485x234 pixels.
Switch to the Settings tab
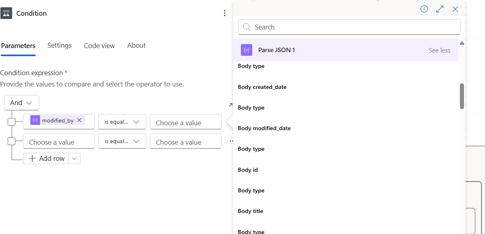coord(59,45)
